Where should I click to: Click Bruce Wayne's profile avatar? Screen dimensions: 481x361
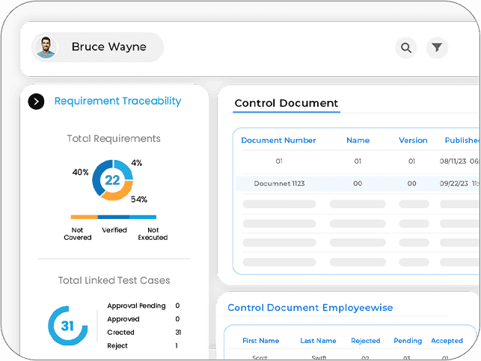coord(46,48)
